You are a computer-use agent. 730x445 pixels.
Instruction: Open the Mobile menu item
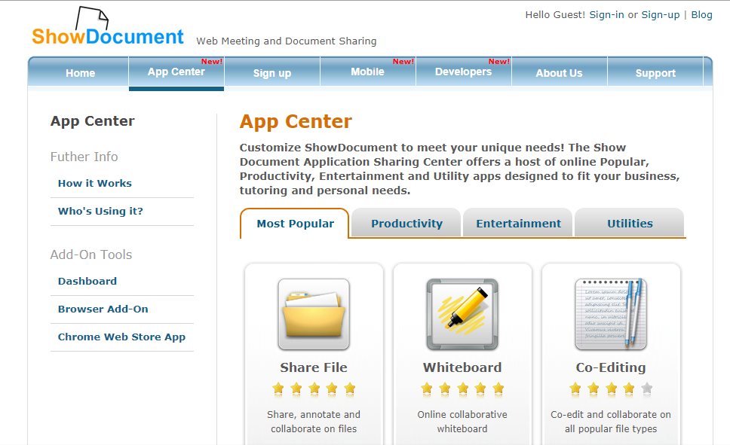(367, 72)
